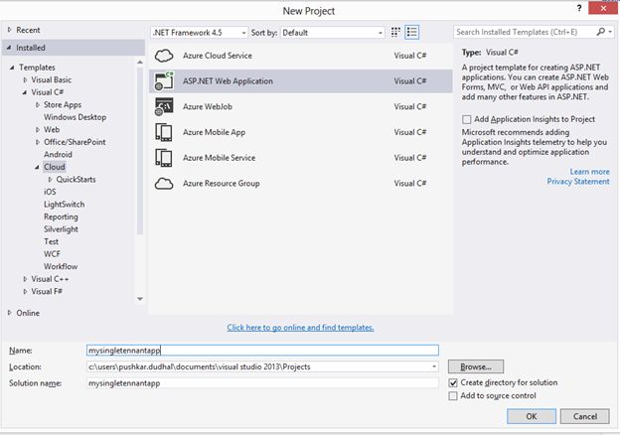Select Test in template tree

pyautogui.click(x=51, y=241)
